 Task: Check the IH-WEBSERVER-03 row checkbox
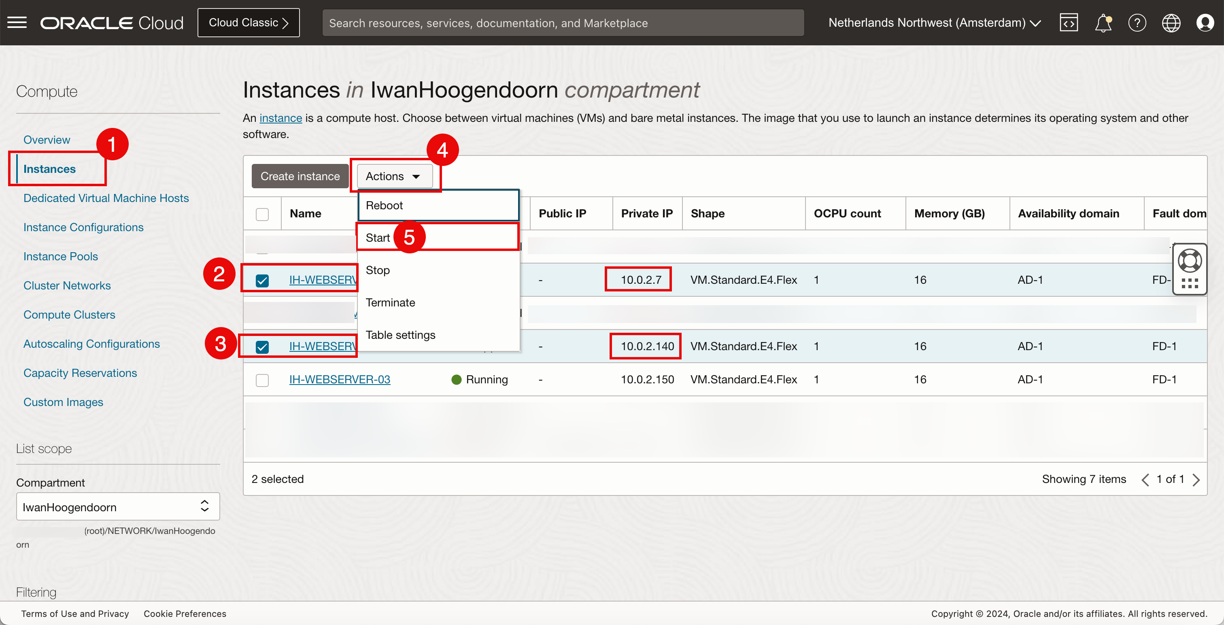coord(262,380)
